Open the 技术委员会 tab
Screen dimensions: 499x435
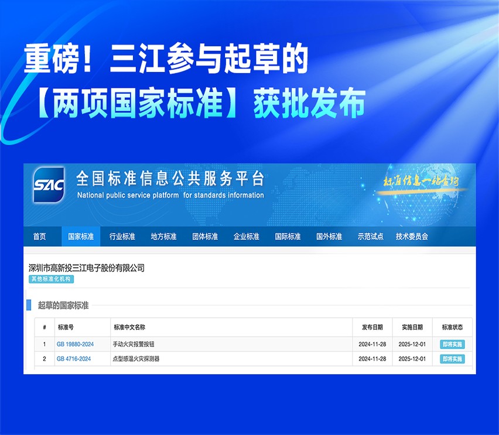point(412,237)
